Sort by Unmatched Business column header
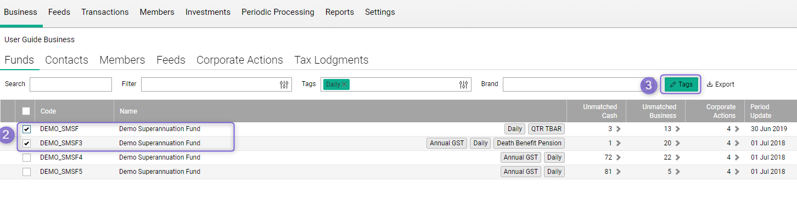This screenshot has height=215, width=797. coord(659,111)
